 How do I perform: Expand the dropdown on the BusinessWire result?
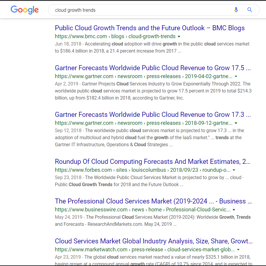click(x=234, y=210)
